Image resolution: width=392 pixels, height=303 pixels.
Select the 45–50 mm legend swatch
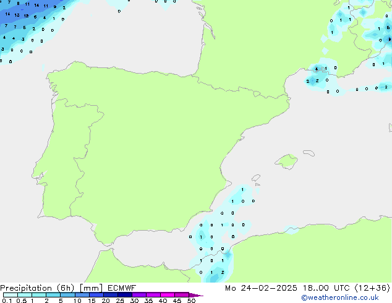[x=181, y=295]
